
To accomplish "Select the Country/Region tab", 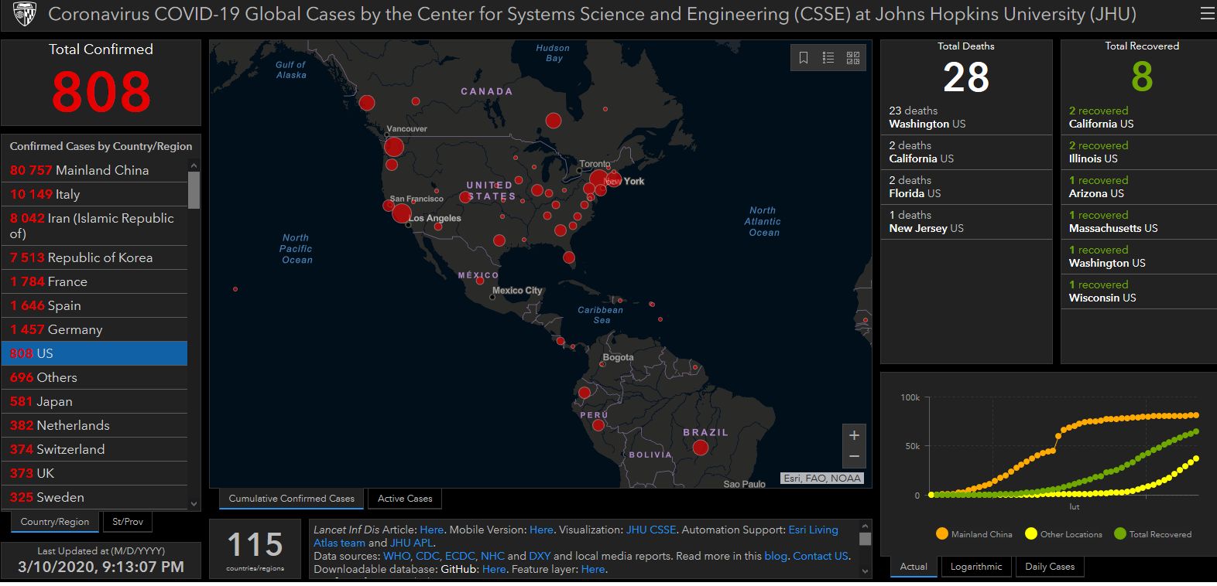I will pos(55,522).
